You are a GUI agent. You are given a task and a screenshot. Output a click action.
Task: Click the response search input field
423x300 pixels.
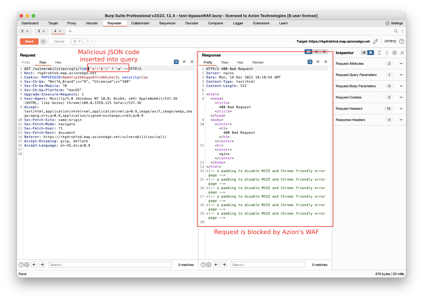pyautogui.click(x=268, y=265)
